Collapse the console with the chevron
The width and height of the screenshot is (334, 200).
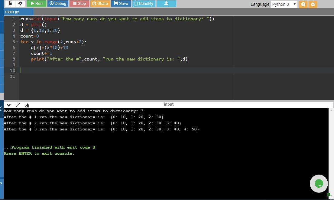[8, 105]
